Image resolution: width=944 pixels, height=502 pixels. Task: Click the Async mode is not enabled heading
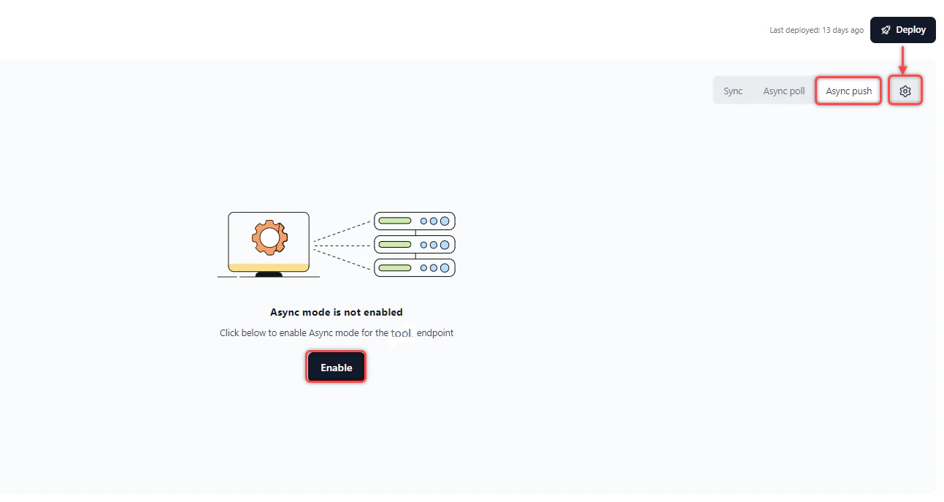point(337,312)
